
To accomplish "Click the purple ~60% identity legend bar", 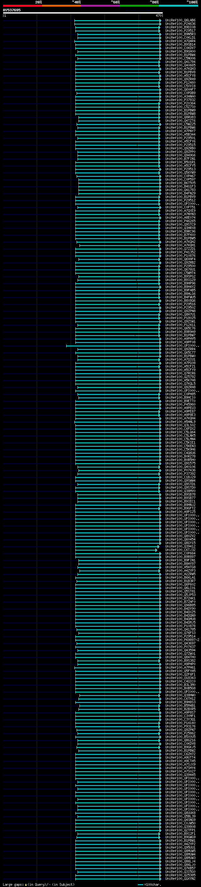I will (x=101, y=6).
